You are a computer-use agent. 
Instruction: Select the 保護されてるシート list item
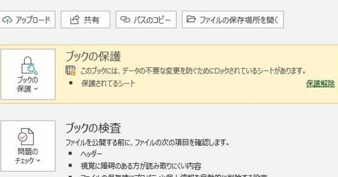(x=108, y=83)
